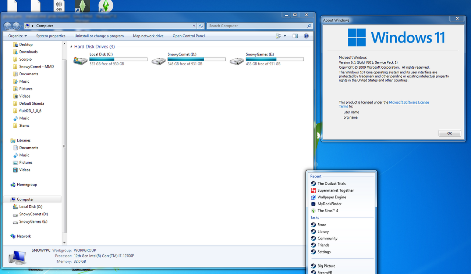Click SnowyGames (E:) capacity bar
Screen dimensions: 471x274
pos(275,59)
